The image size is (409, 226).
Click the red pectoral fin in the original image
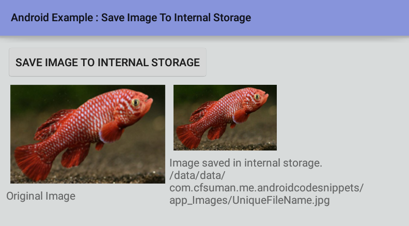point(112,132)
